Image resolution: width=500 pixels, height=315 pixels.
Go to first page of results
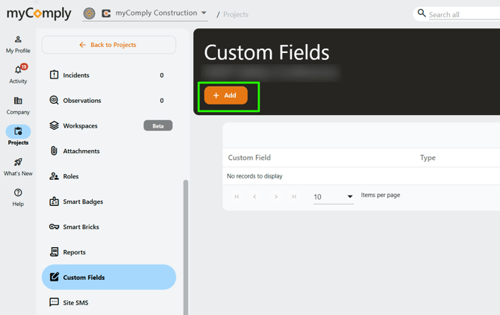(237, 196)
